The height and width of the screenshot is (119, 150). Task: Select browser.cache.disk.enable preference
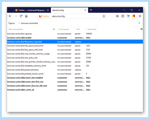[x=75, y=38]
